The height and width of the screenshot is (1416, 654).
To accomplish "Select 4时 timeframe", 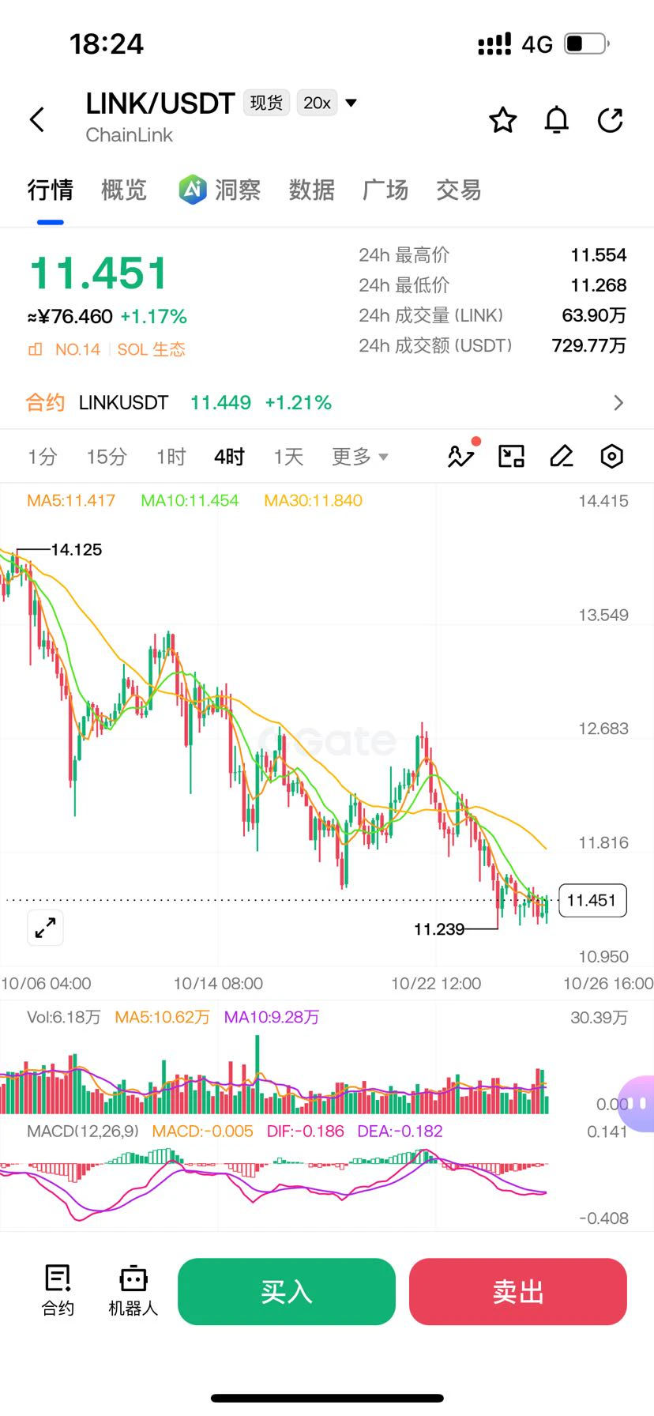I will 229,457.
